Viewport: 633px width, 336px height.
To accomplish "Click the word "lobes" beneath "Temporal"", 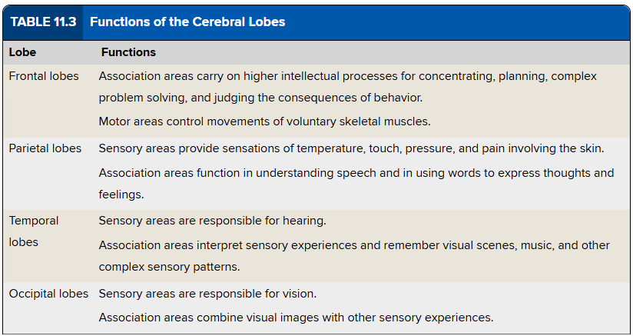I will 24,241.
